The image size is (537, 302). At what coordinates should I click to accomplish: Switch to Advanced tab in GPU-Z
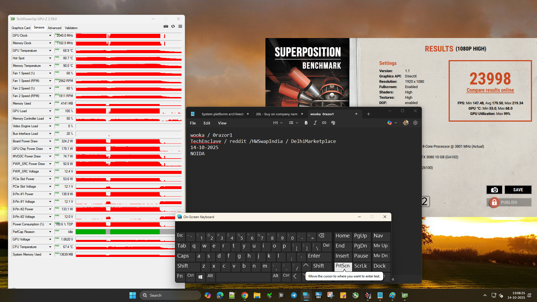(x=55, y=28)
